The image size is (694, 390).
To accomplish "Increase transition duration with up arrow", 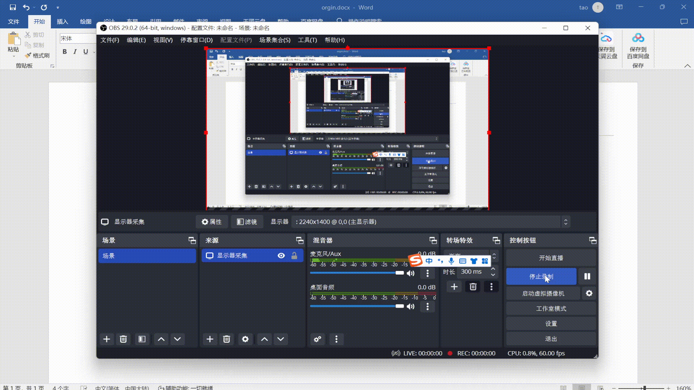I will 493,269.
